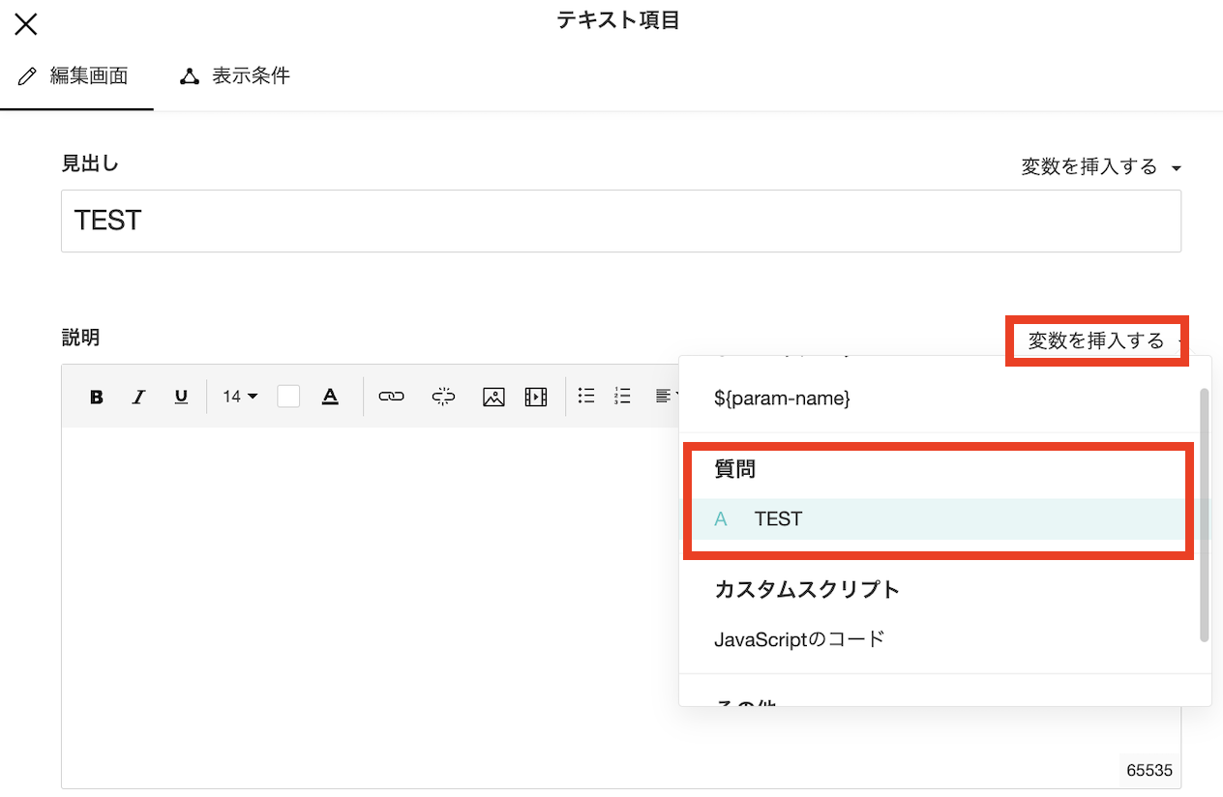Viewport: 1223px width, 797px height.
Task: Click the 見出し input field containing TEST
Action: tap(620, 221)
